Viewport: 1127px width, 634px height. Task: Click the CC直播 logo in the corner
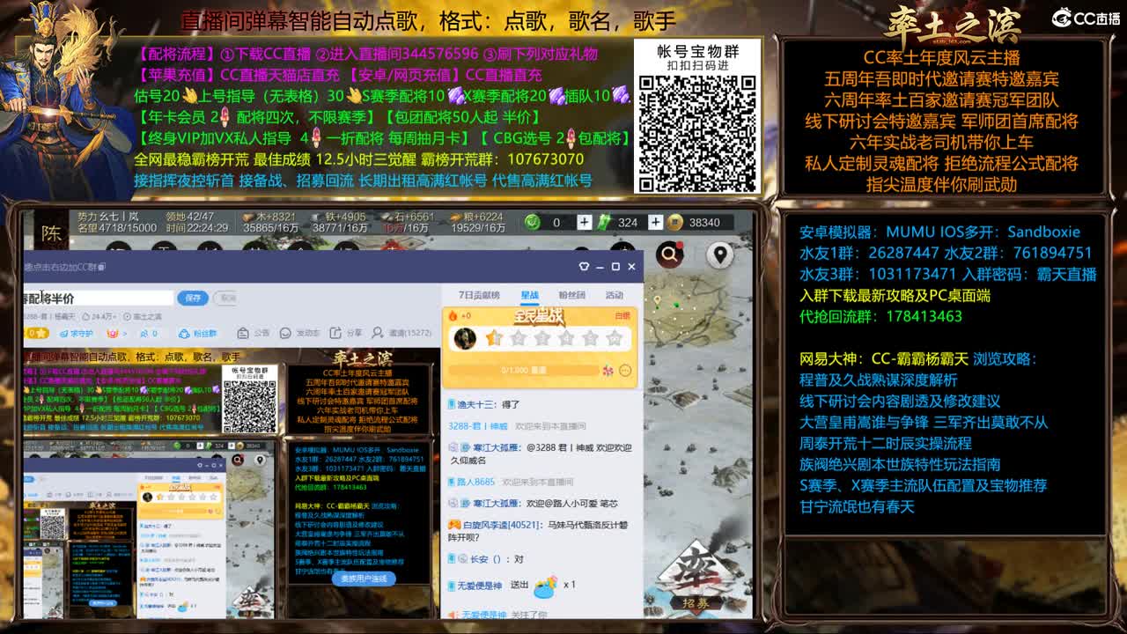[x=1086, y=18]
